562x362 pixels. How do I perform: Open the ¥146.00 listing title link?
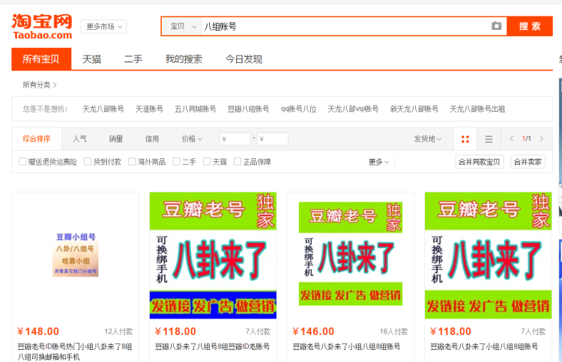pos(346,346)
